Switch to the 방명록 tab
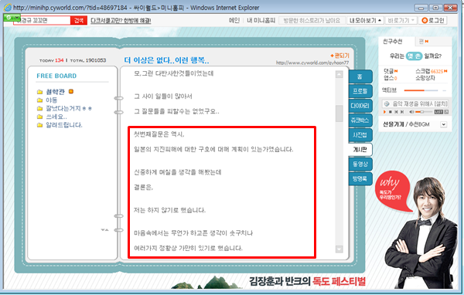464x295 pixels. (360, 178)
